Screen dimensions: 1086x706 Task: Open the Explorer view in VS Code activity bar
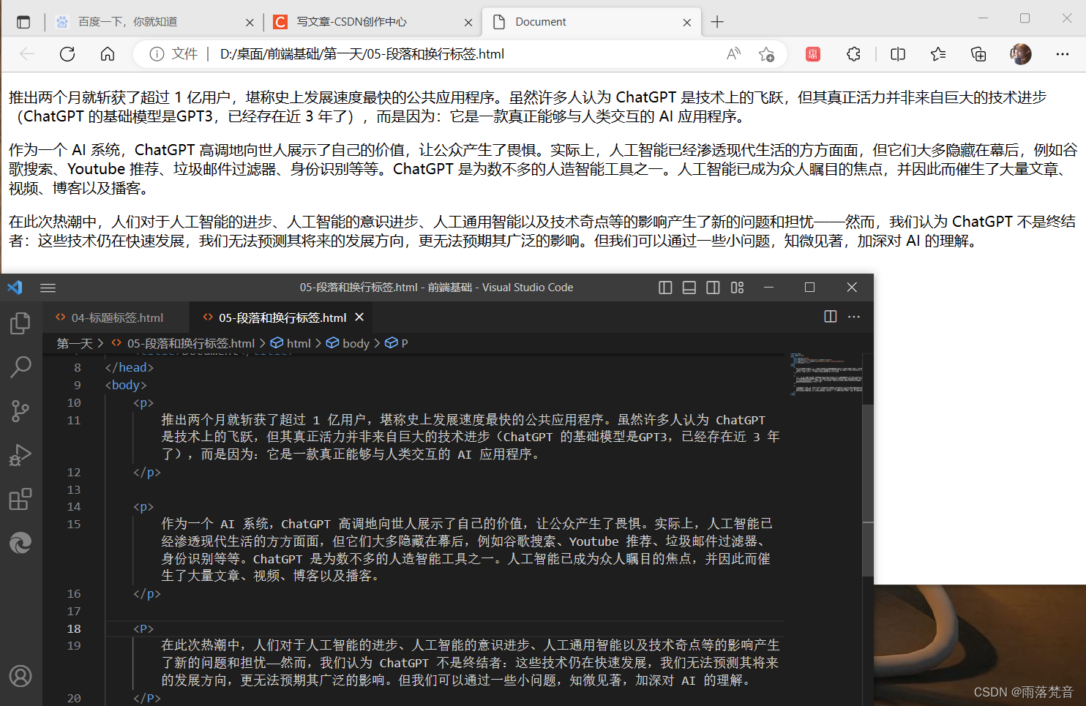20,323
